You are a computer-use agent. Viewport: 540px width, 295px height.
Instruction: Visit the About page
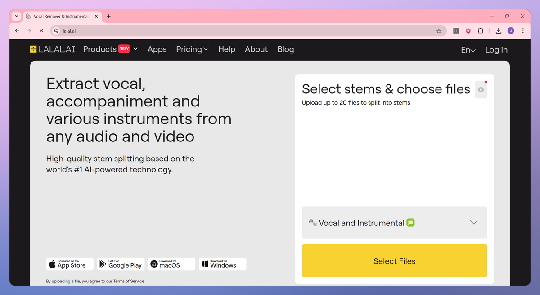tap(256, 49)
